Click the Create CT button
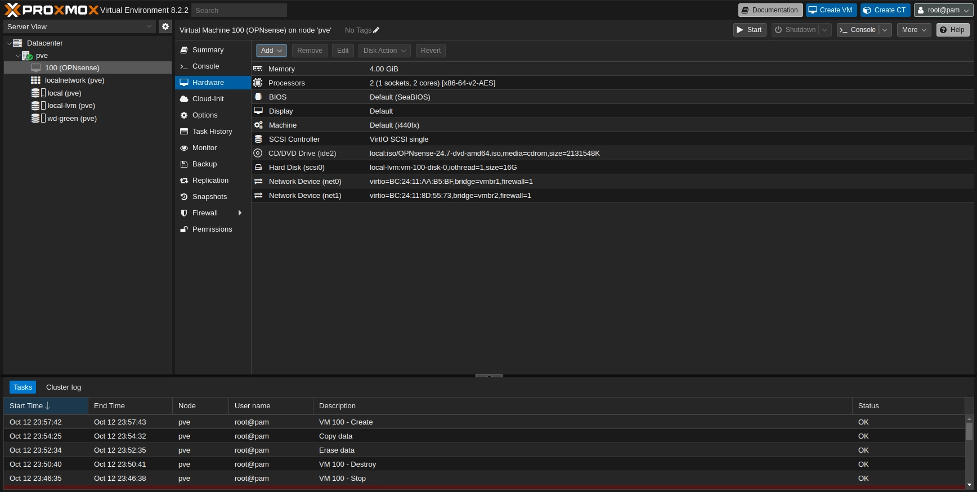Viewport: 977px width, 492px height. (x=885, y=10)
